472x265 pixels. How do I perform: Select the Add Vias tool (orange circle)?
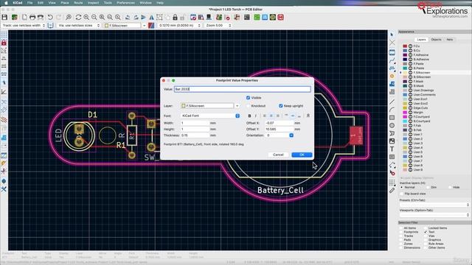click(x=392, y=77)
